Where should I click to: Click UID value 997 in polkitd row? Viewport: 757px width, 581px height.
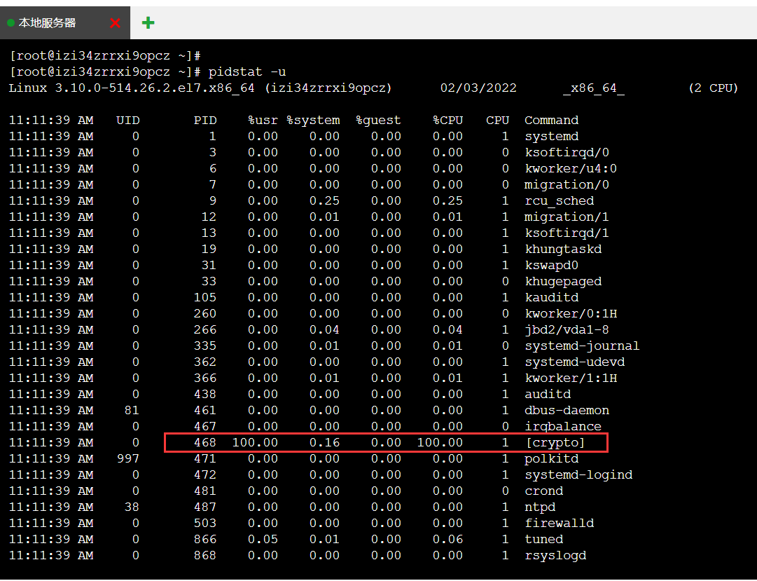(128, 459)
